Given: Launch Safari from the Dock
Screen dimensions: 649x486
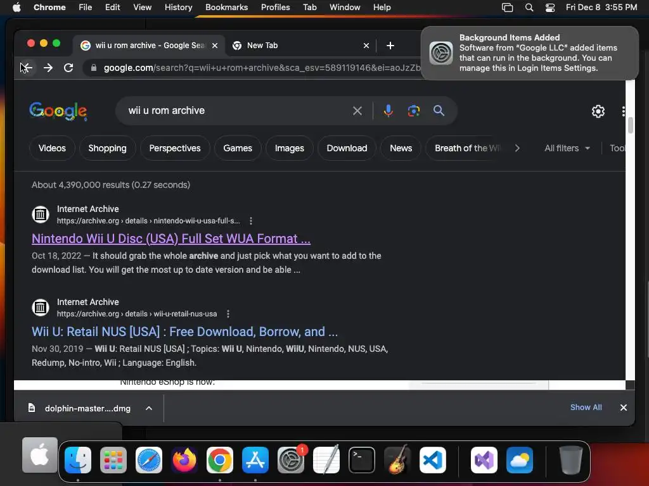Looking at the screenshot, I should (x=149, y=460).
